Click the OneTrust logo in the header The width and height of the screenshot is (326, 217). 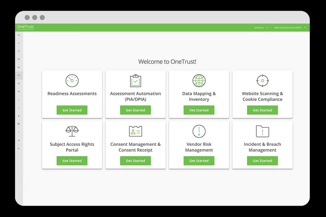[x=26, y=27]
